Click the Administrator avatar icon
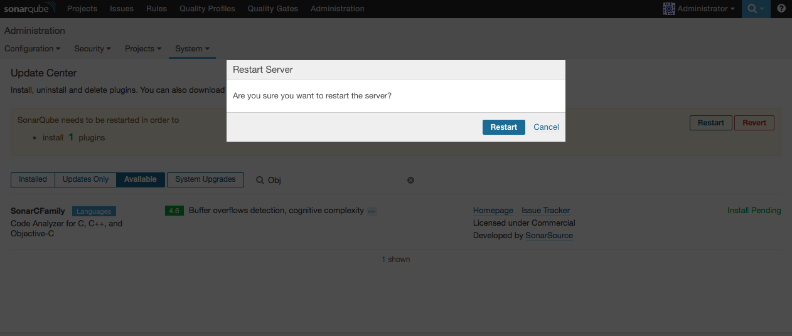This screenshot has height=336, width=792. coord(669,9)
